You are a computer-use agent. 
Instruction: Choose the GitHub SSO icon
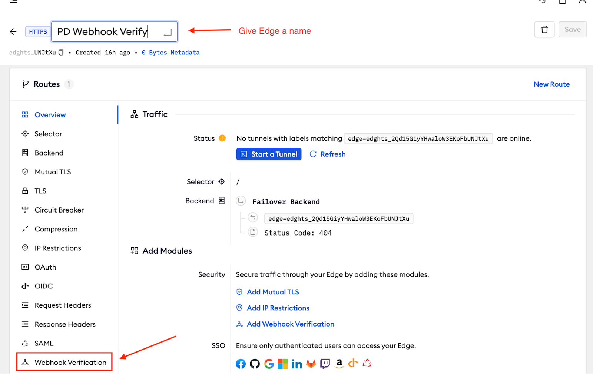click(x=255, y=364)
